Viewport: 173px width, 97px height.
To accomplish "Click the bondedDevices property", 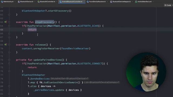I will [x=40, y=79].
